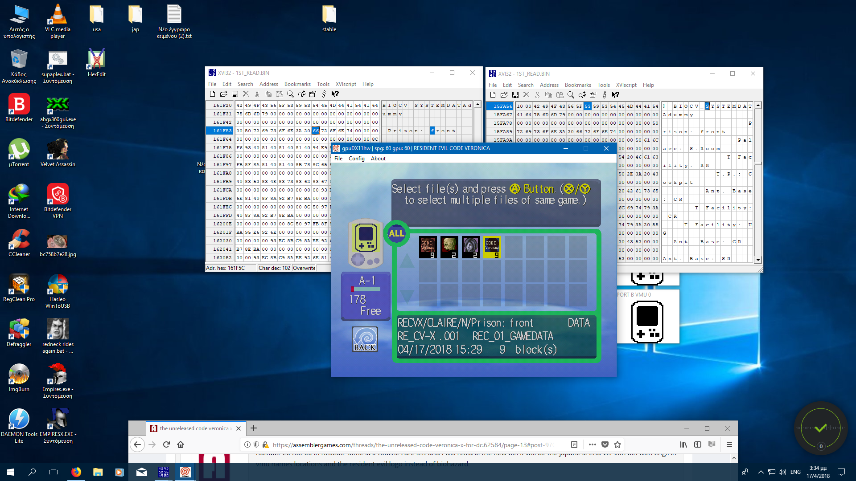Open Config menu in emulator window
856x481 pixels.
coord(356,159)
